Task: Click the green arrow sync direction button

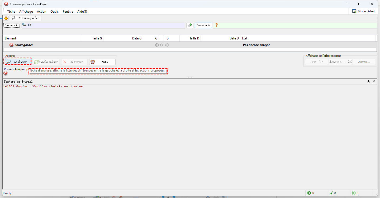Action: [x=190, y=25]
